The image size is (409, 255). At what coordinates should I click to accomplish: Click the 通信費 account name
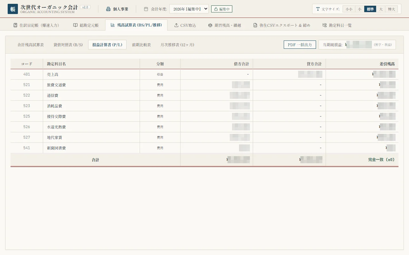click(52, 95)
